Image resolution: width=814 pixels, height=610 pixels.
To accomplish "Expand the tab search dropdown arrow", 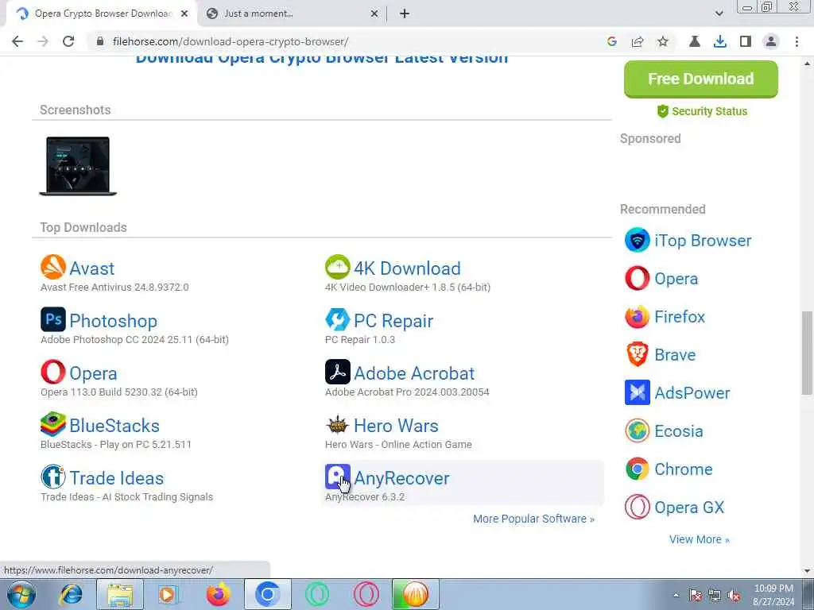I will 719,14.
